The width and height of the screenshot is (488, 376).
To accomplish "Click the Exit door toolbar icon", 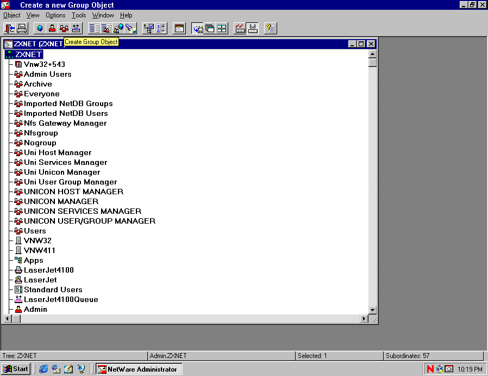I will [x=9, y=28].
